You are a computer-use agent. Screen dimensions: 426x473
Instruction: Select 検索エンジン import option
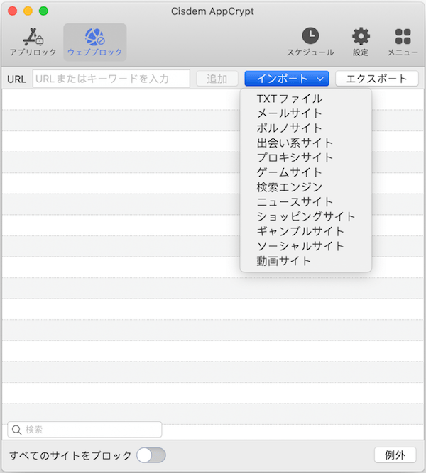(290, 187)
